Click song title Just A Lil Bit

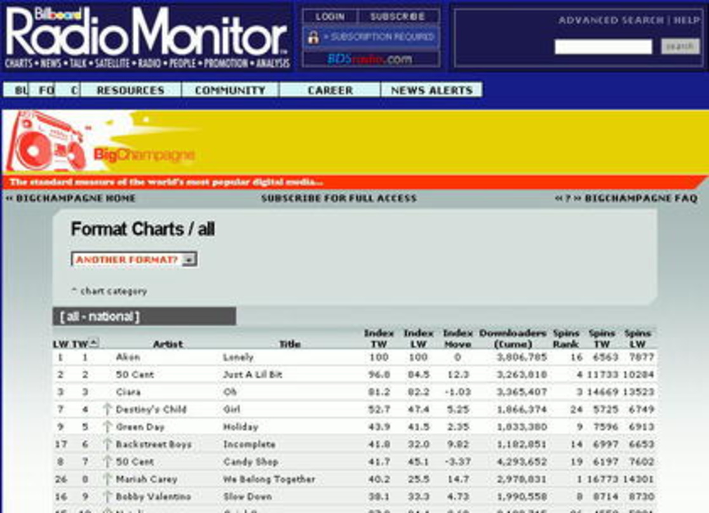(253, 375)
